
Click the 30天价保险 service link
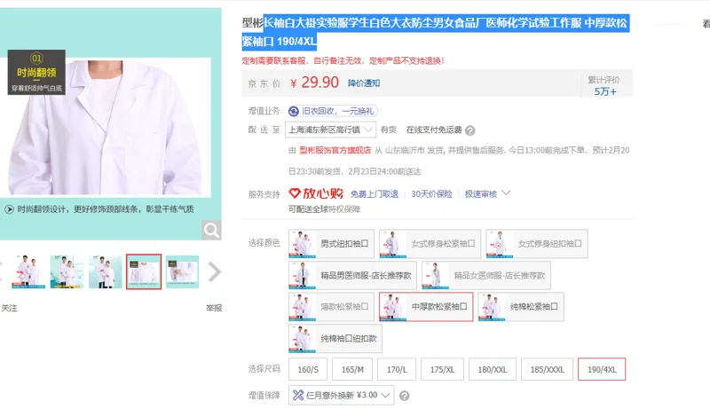pos(431,194)
